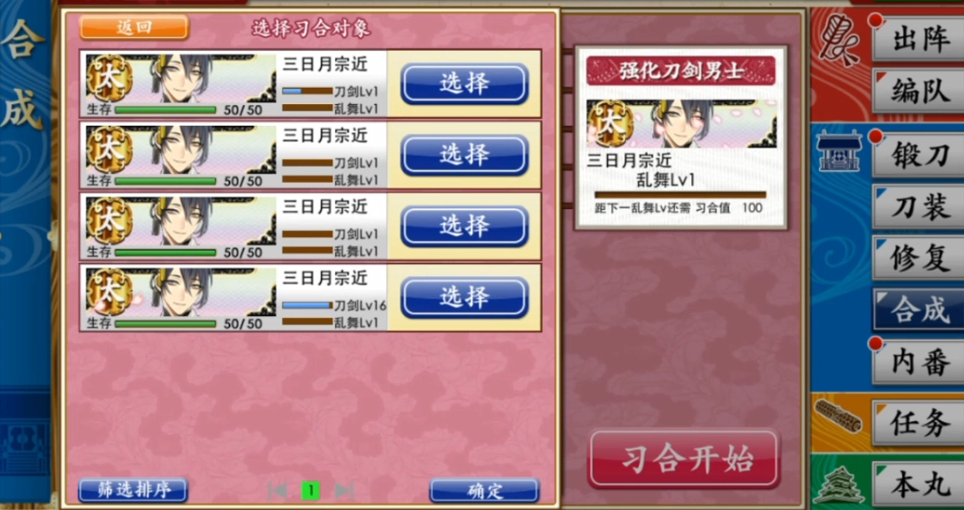Open the 刀装 menu
This screenshot has height=510, width=964.
pyautogui.click(x=919, y=207)
